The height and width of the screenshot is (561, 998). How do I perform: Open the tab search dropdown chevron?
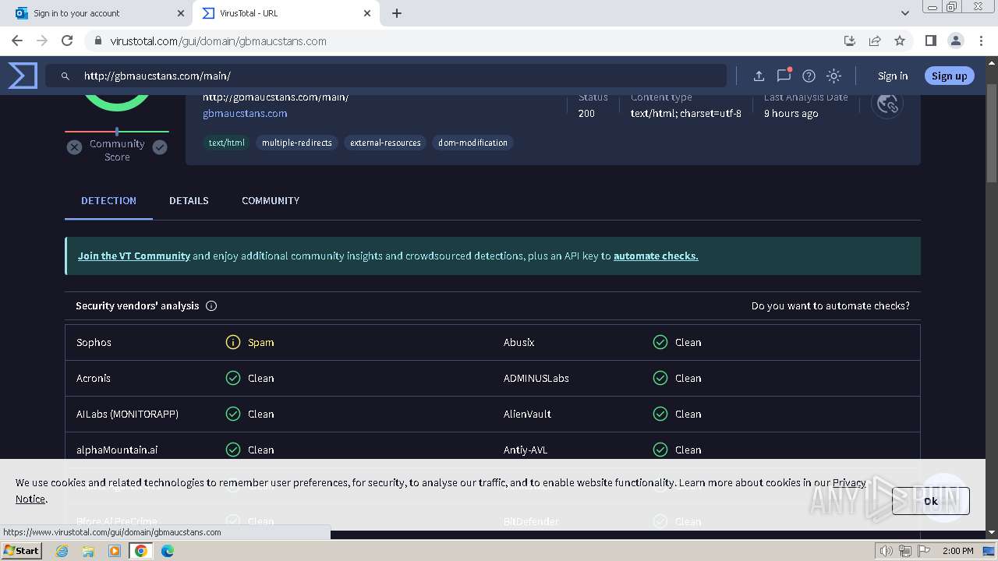(905, 13)
